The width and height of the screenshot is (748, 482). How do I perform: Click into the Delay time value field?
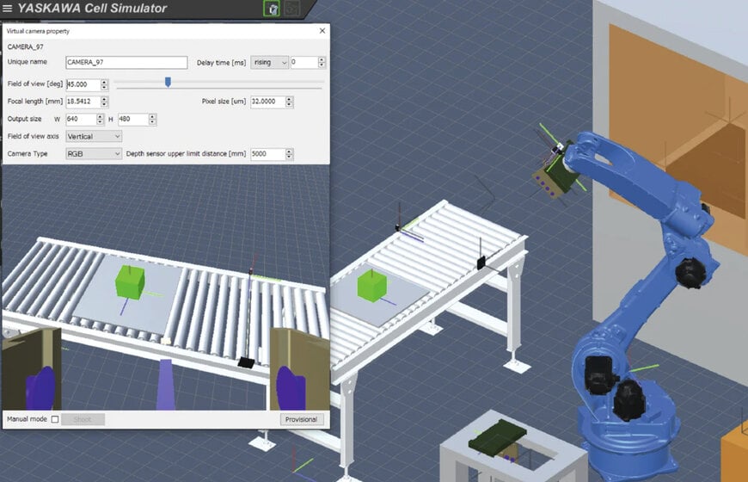(303, 62)
